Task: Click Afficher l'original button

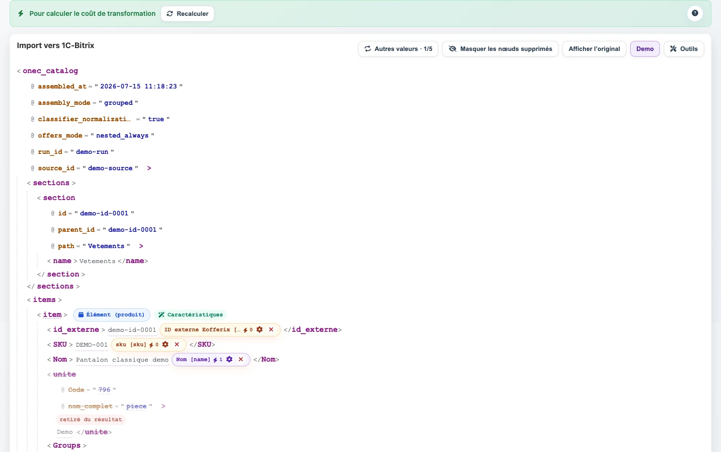Action: point(594,49)
